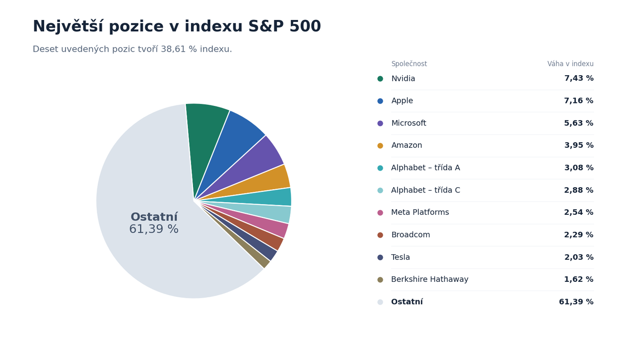
Task: Click the purple Microsoft legend dot
Action: 380,123
